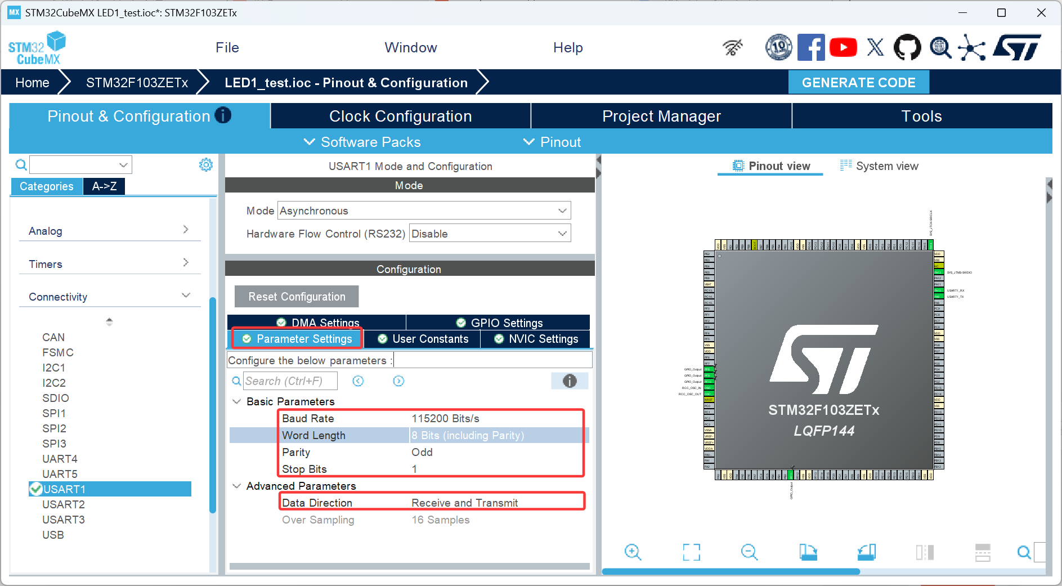This screenshot has width=1062, height=586.
Task: Focus the Search (Ctrl+F) parameter field
Action: click(x=290, y=381)
